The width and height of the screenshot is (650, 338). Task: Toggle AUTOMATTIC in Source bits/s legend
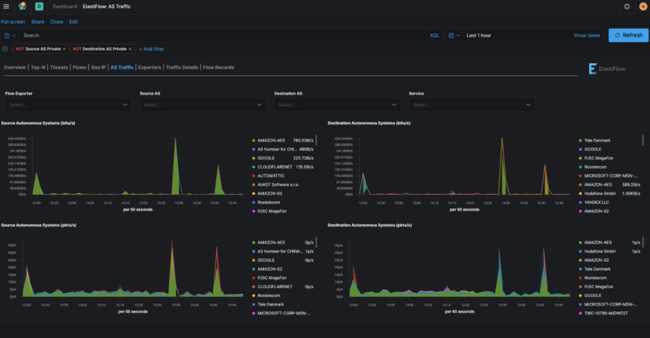[270, 176]
